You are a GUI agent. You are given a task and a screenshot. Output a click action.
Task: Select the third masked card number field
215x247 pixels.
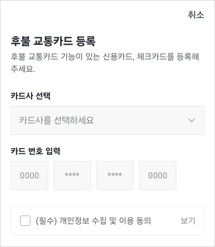click(115, 176)
